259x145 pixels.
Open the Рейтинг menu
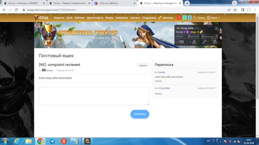pyautogui.click(x=80, y=17)
